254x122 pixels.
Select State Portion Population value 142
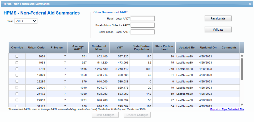[141, 94]
